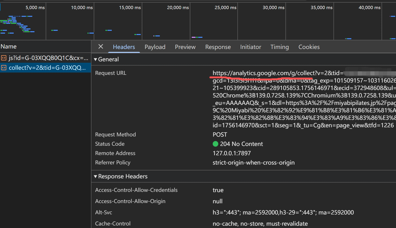
Task: Click the green status code indicator dot
Action: coord(216,144)
